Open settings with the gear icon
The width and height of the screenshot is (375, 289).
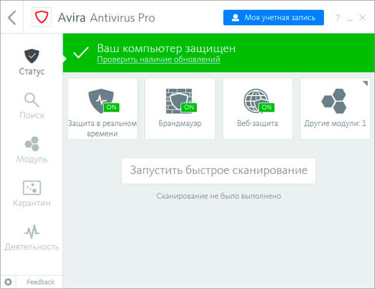[8, 282]
